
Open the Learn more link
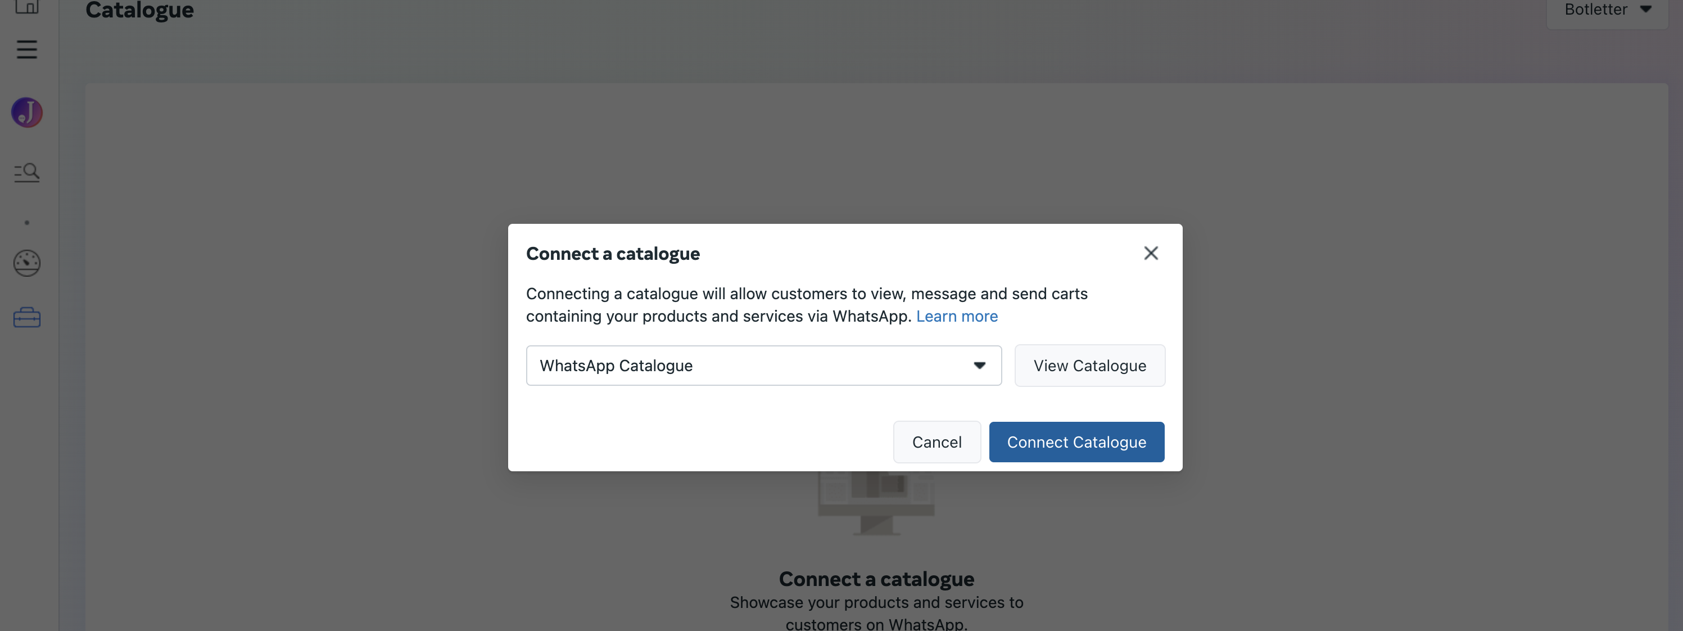coord(957,317)
